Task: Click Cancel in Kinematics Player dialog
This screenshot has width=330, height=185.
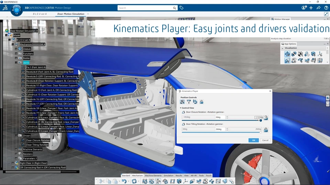Action: [x=265, y=140]
